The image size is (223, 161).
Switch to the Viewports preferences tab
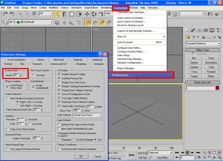(37, 64)
